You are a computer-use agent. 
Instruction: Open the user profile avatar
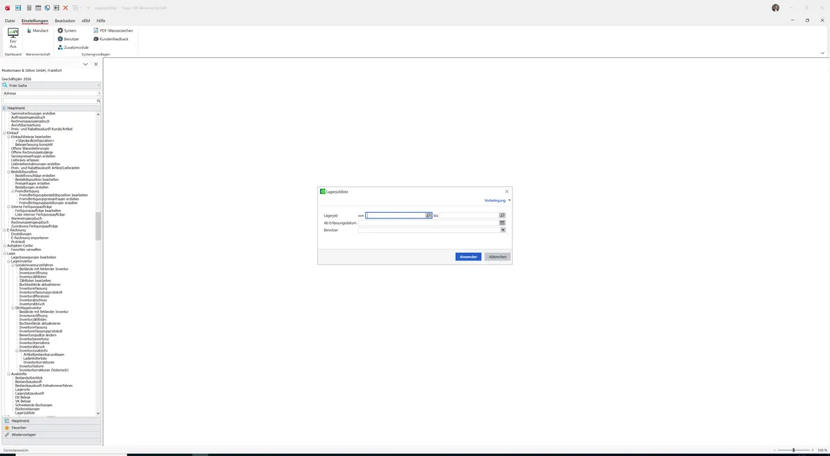775,8
